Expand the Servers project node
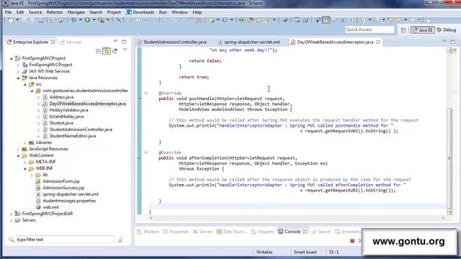This screenshot has width=461, height=259. tap(12, 220)
